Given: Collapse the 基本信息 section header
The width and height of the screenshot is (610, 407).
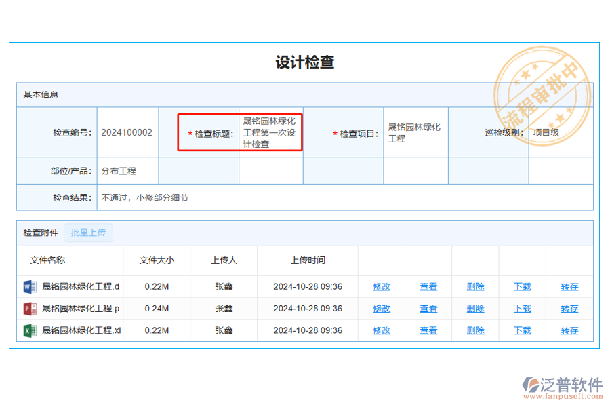Looking at the screenshot, I should (x=41, y=94).
